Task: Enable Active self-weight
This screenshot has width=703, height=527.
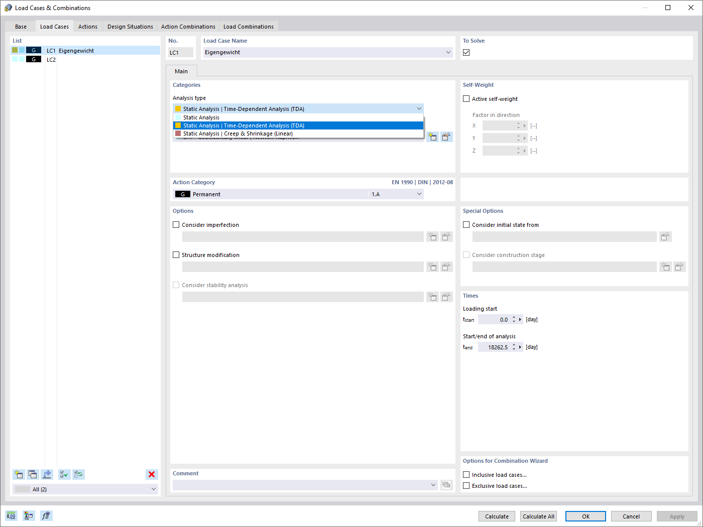Action: pyautogui.click(x=466, y=98)
